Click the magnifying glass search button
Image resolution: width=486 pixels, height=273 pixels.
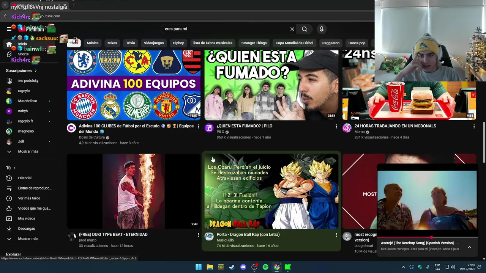click(305, 29)
